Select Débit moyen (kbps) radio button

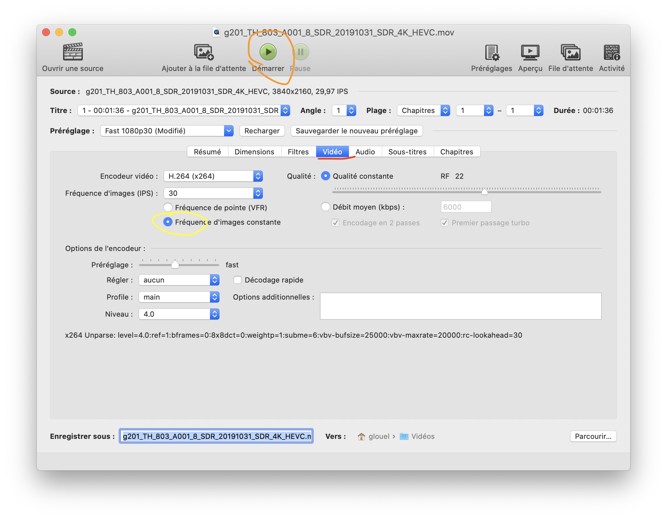[x=325, y=207]
